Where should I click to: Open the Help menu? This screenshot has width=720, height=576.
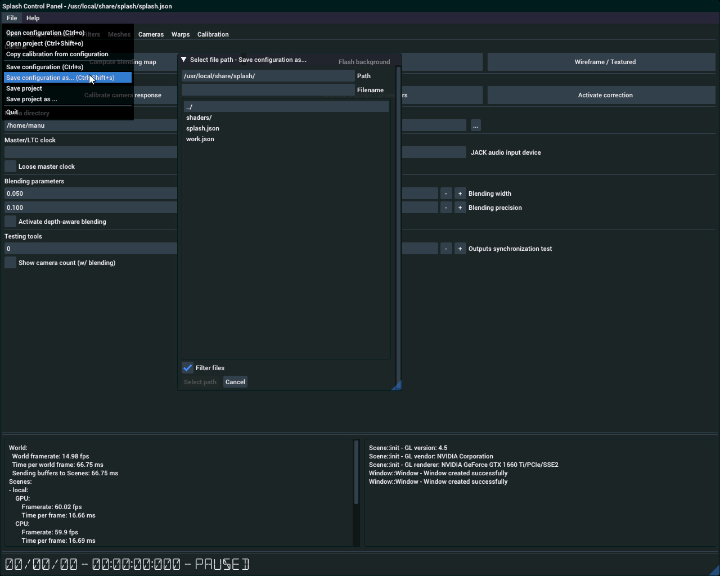point(33,18)
